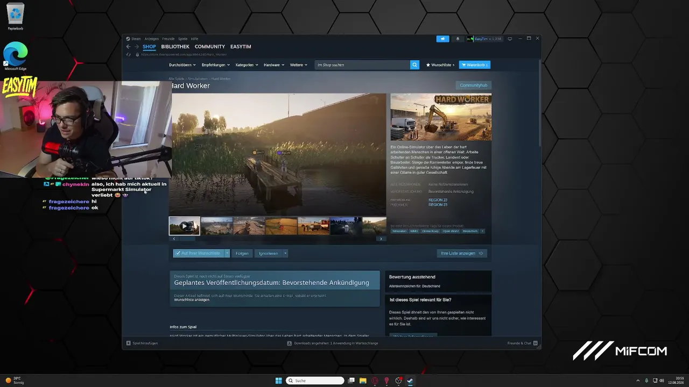This screenshot has height=387, width=689.
Task: Open the Spiele menu
Action: point(183,39)
